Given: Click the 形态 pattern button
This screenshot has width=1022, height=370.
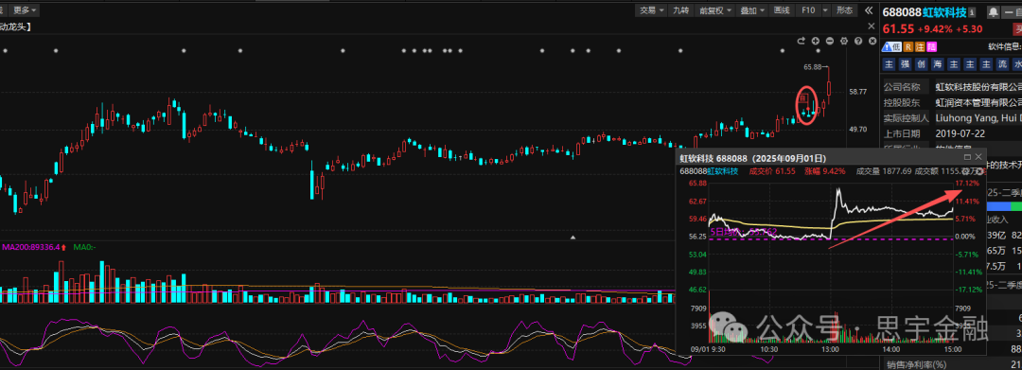Looking at the screenshot, I should [x=844, y=10].
